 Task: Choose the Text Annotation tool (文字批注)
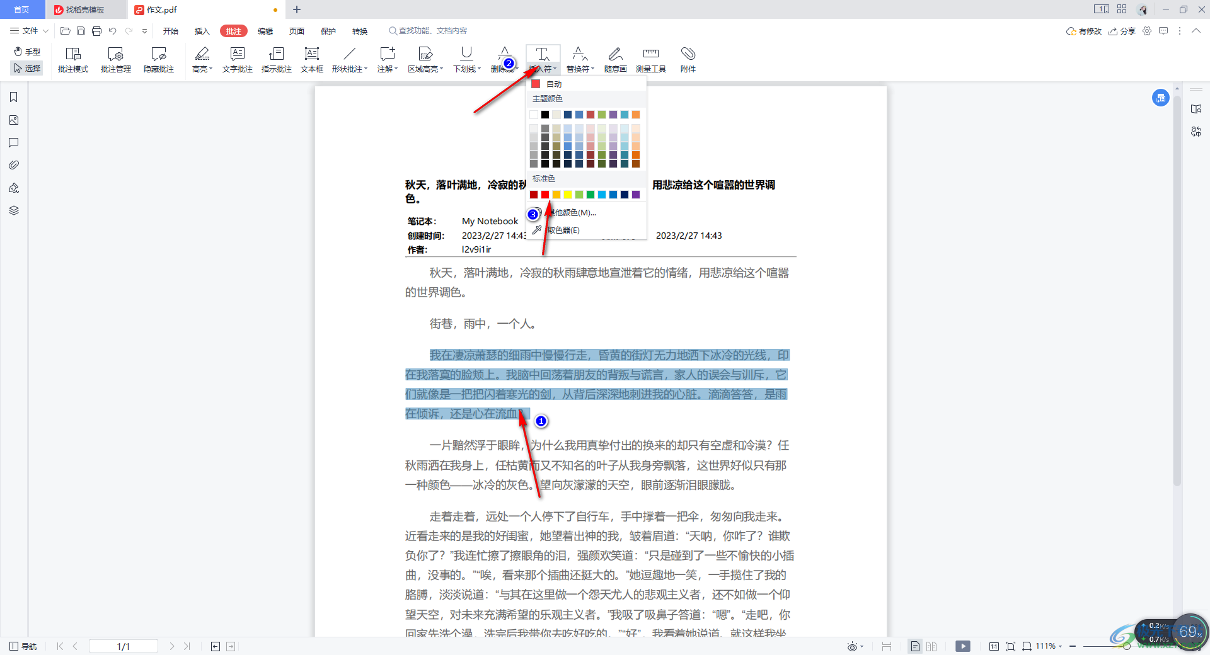pos(238,60)
